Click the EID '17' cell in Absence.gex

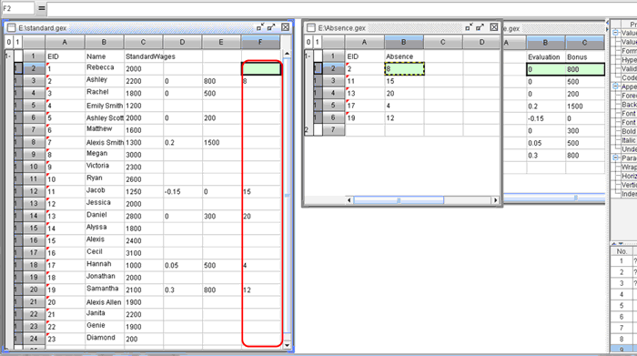coord(365,106)
